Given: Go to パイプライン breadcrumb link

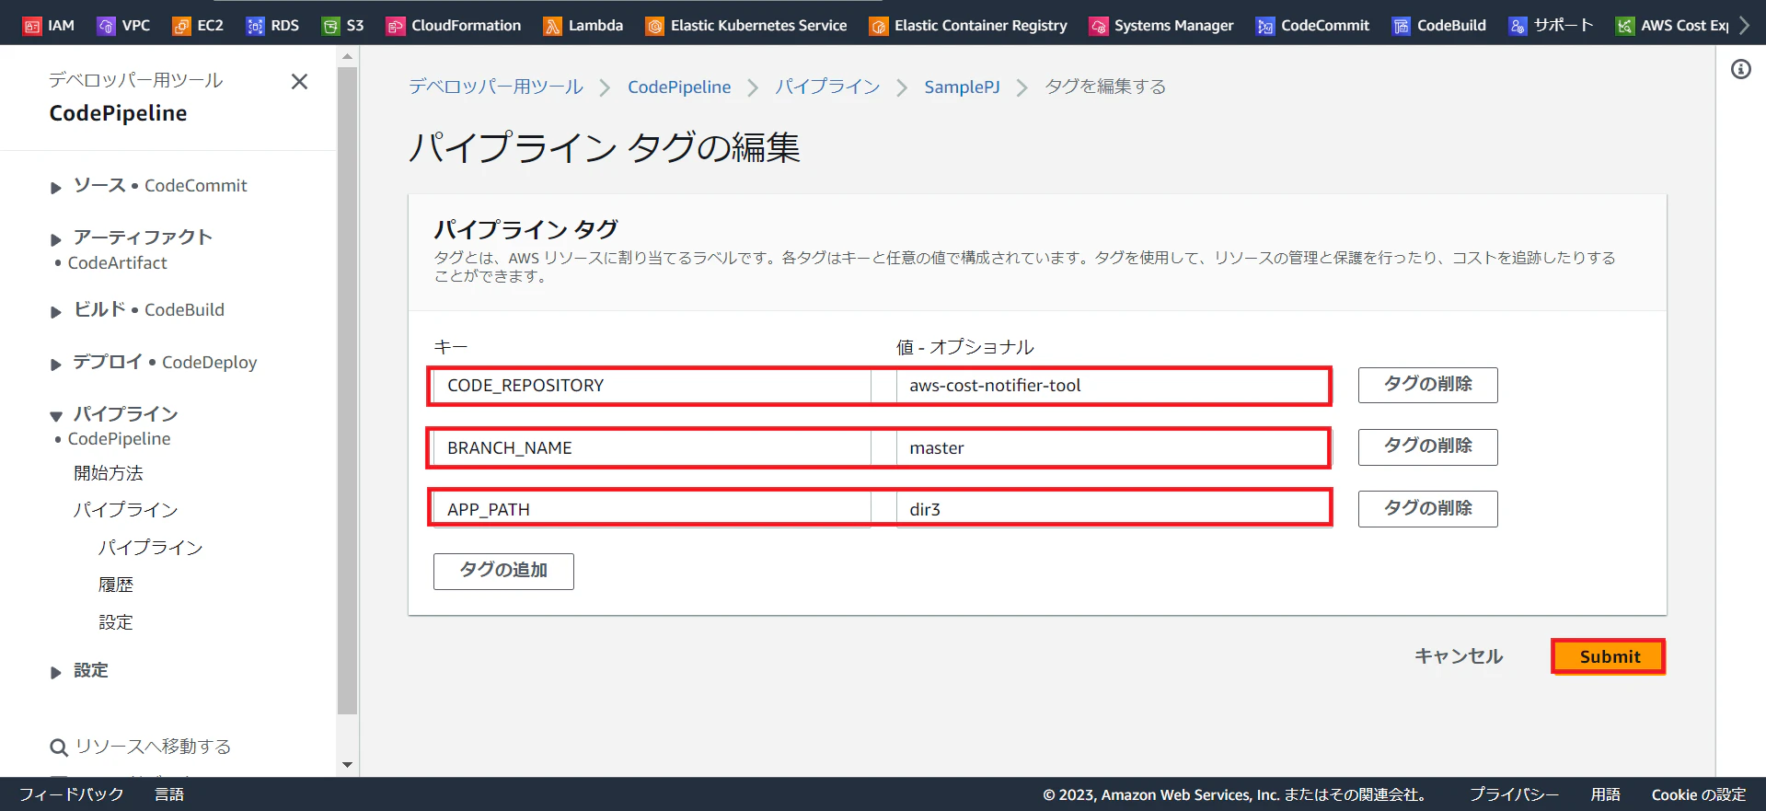Looking at the screenshot, I should tap(827, 87).
